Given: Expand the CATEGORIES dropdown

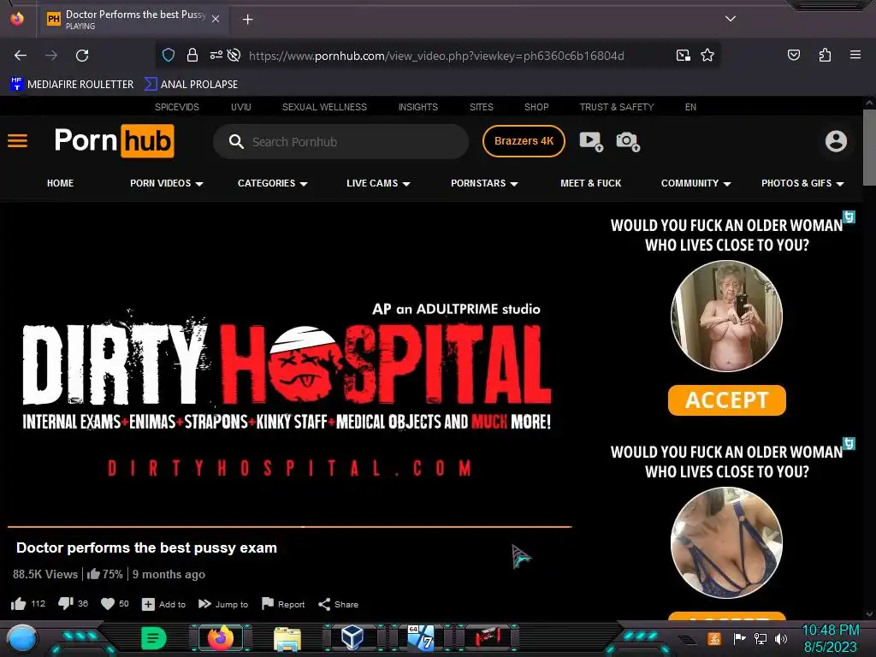Looking at the screenshot, I should [x=273, y=183].
